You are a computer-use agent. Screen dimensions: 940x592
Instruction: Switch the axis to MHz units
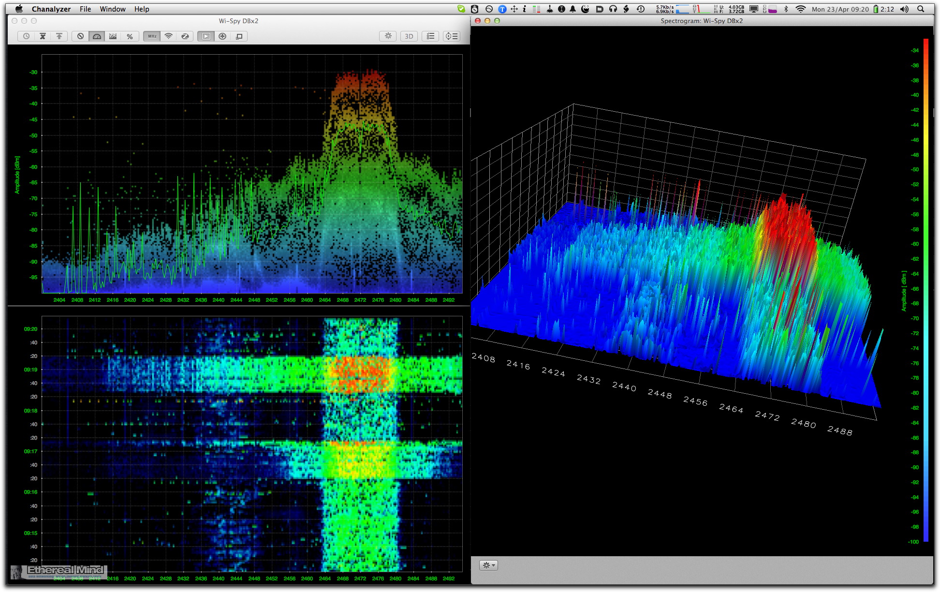152,36
